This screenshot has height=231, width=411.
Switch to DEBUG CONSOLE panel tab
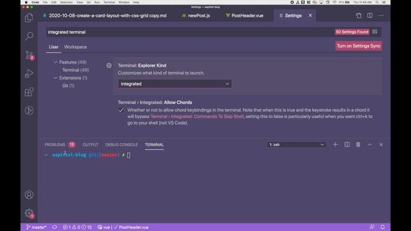[x=121, y=144]
